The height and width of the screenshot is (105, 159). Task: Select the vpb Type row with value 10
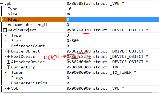click(79, 9)
